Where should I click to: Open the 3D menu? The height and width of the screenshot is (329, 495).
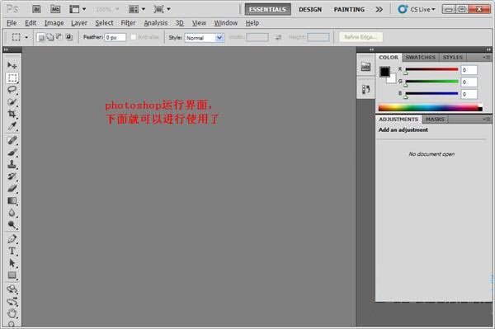(x=180, y=23)
